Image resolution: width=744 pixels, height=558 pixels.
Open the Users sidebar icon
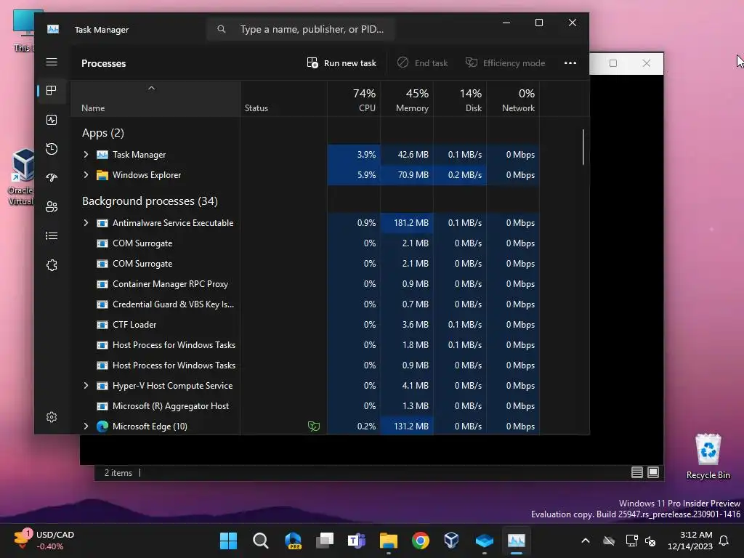click(52, 207)
